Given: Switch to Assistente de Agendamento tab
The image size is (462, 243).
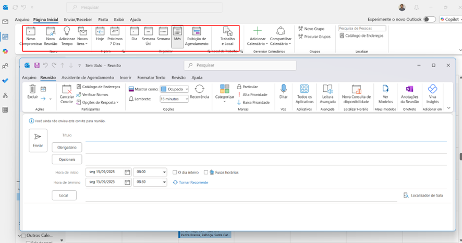Looking at the screenshot, I should [x=88, y=78].
